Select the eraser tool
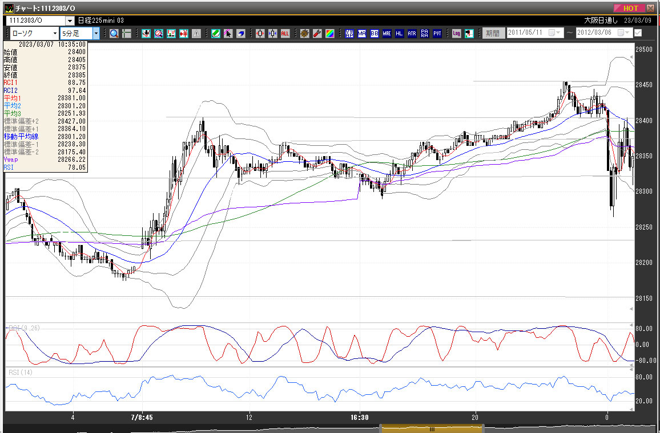 (241, 34)
